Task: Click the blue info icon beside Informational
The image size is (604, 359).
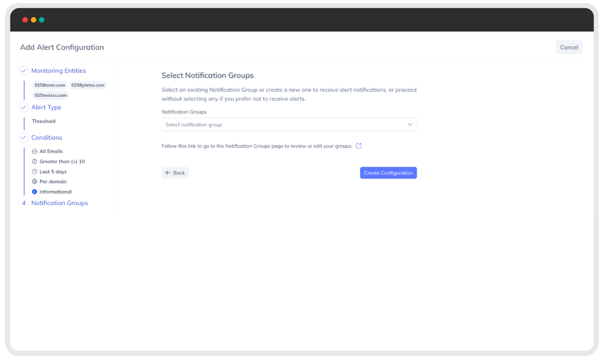Action: [35, 192]
